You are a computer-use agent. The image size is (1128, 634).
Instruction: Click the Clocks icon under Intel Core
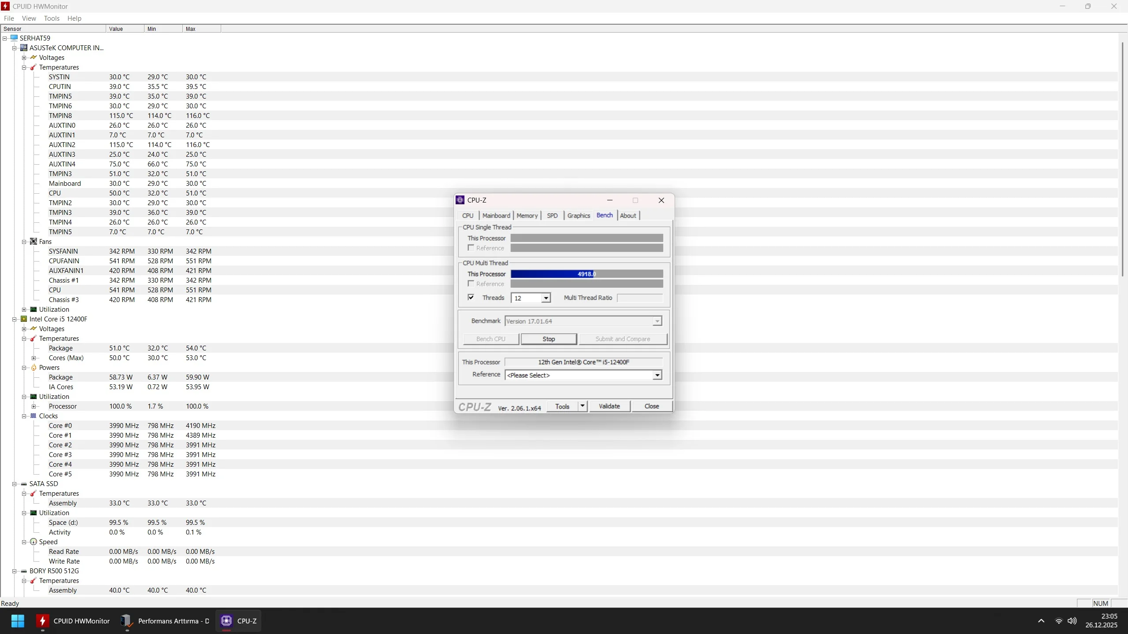coord(33,416)
